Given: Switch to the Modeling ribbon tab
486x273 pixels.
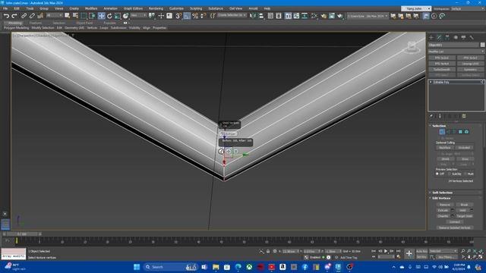Looking at the screenshot, I should click(15, 23).
